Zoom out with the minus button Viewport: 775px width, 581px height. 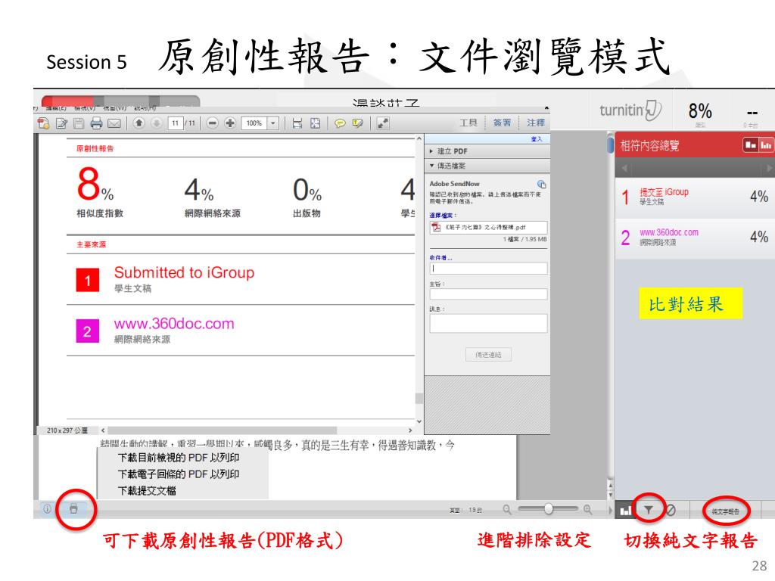(x=212, y=123)
